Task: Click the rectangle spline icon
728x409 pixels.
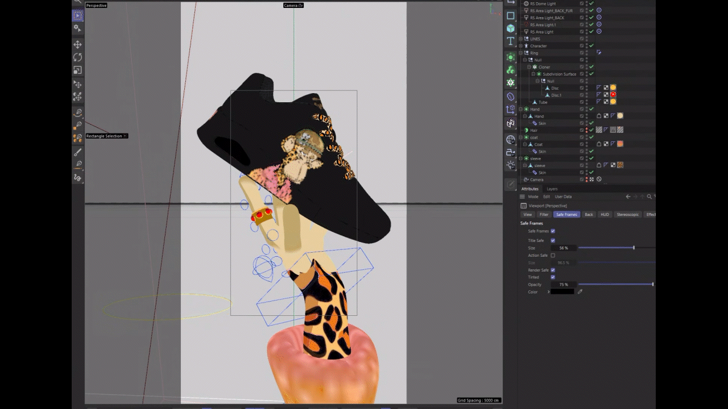Action: pyautogui.click(x=511, y=16)
